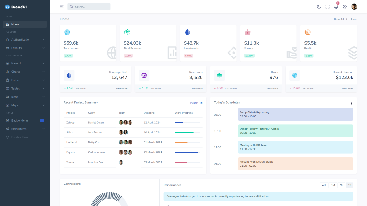Click the Maps sidebar icon

8,105
